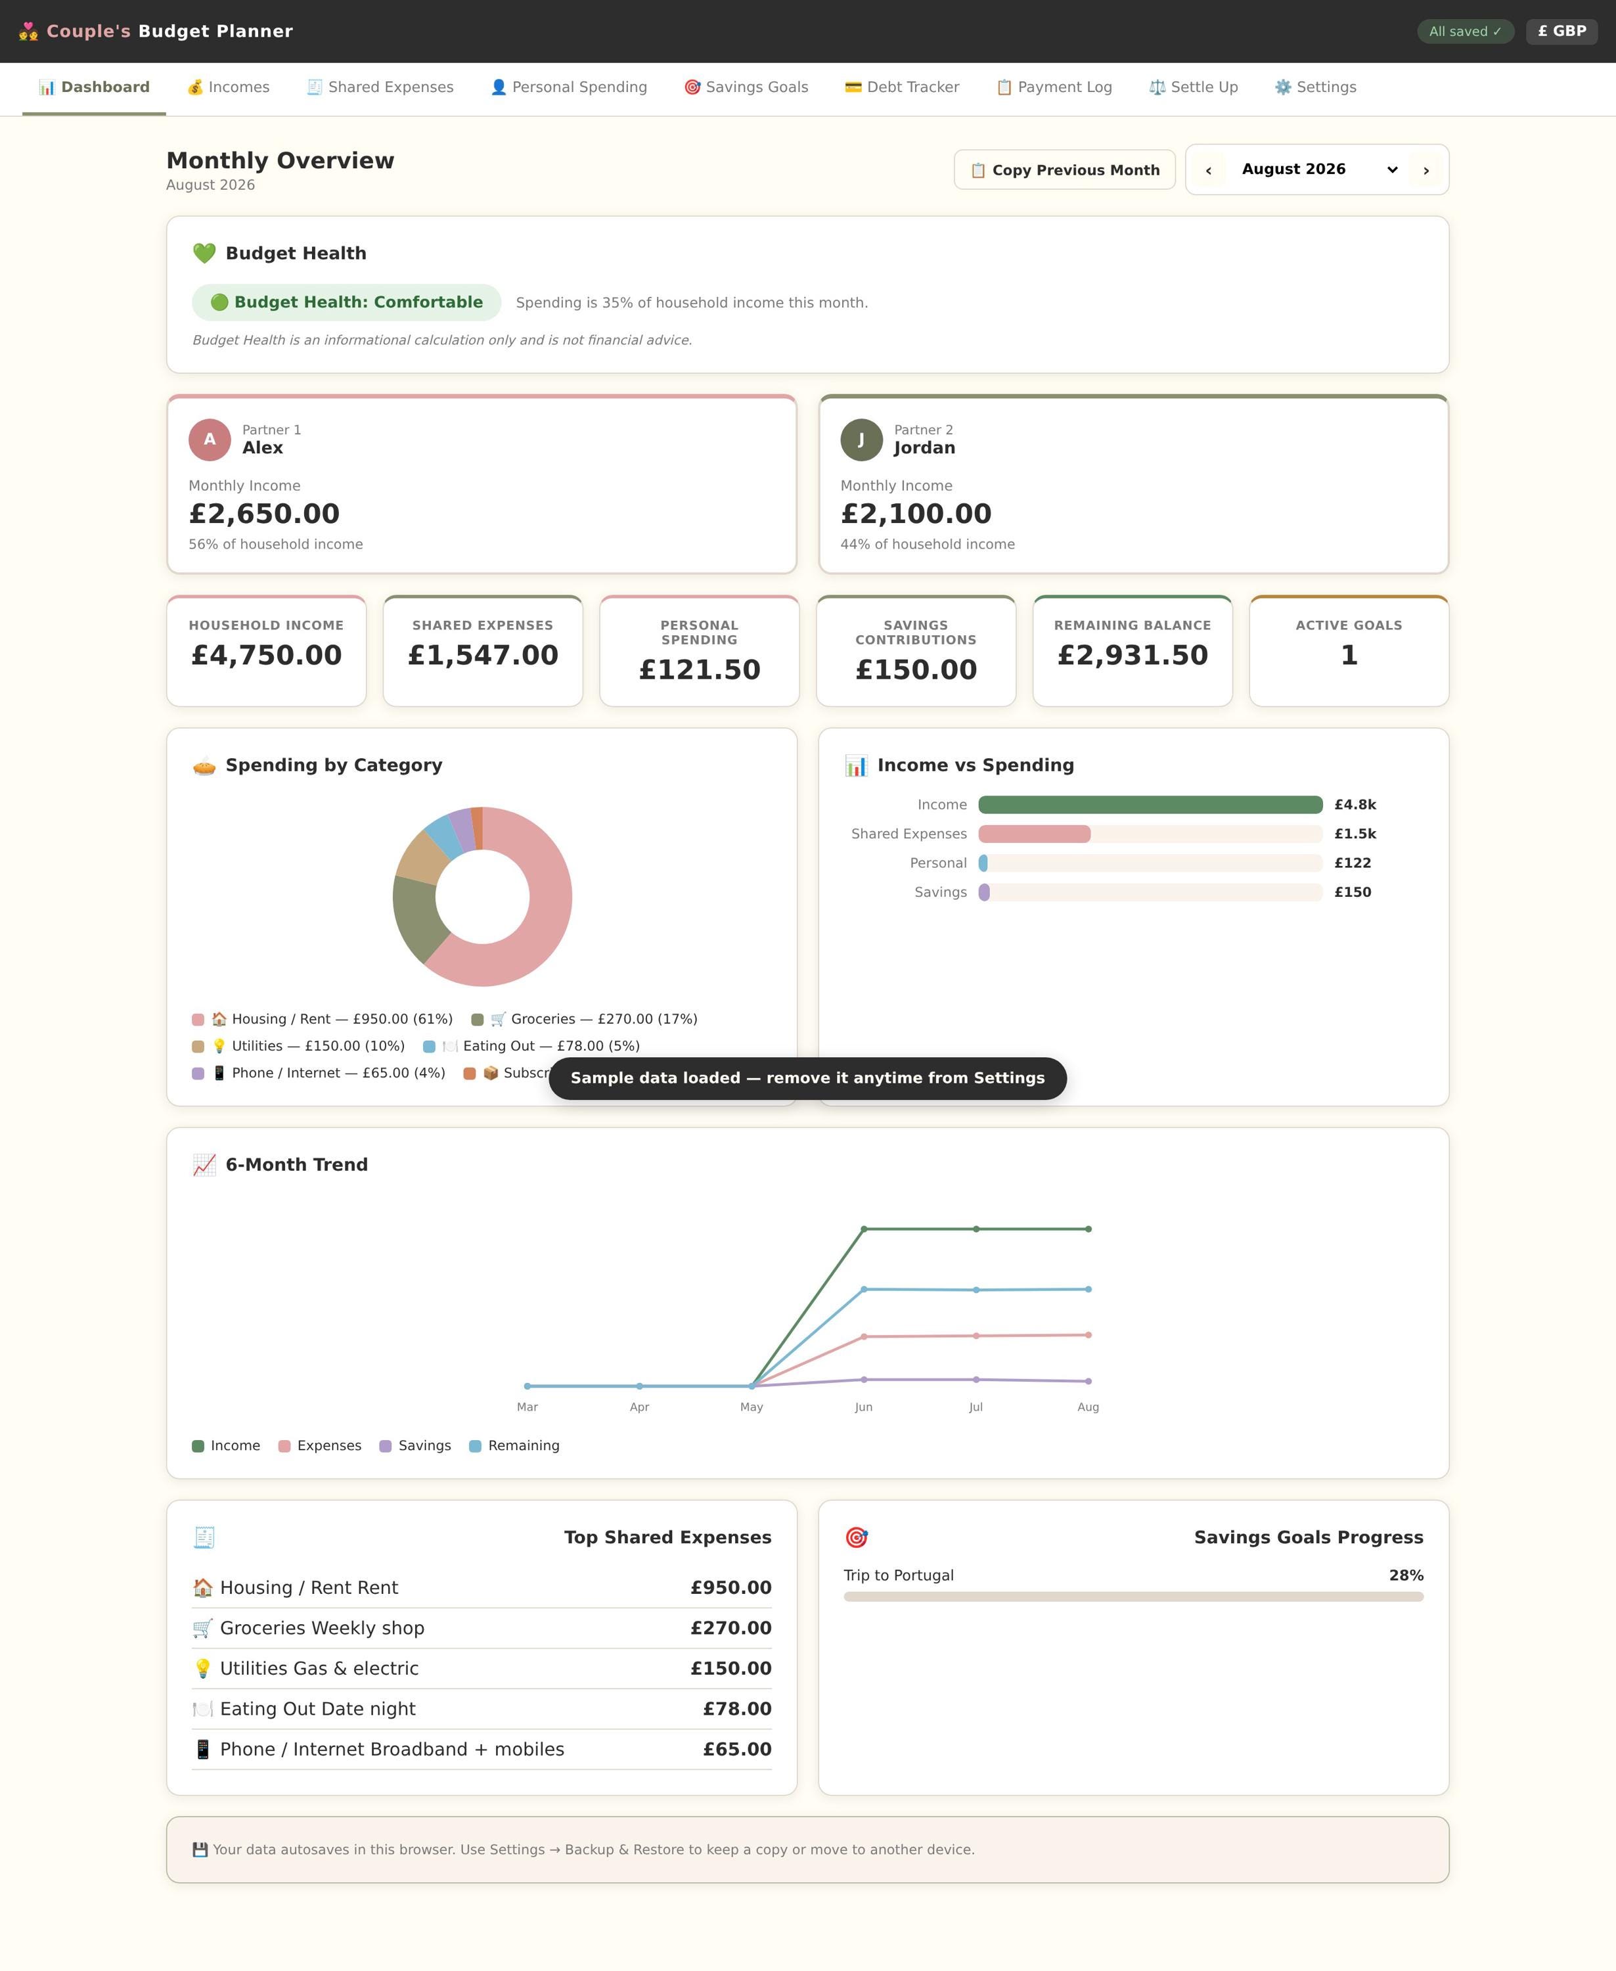The height and width of the screenshot is (1971, 1616).
Task: Switch to the Debt Tracker tab
Action: pyautogui.click(x=901, y=87)
